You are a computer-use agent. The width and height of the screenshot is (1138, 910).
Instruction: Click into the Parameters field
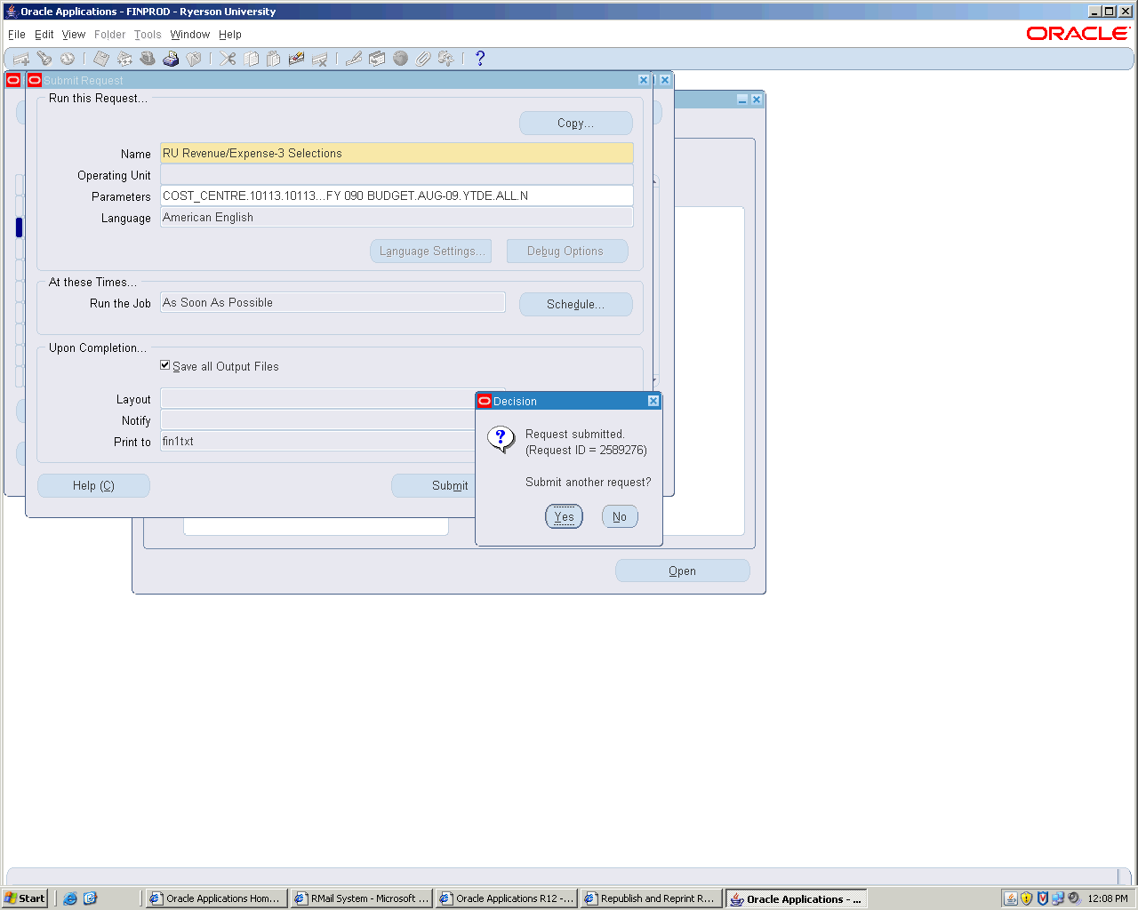point(396,196)
